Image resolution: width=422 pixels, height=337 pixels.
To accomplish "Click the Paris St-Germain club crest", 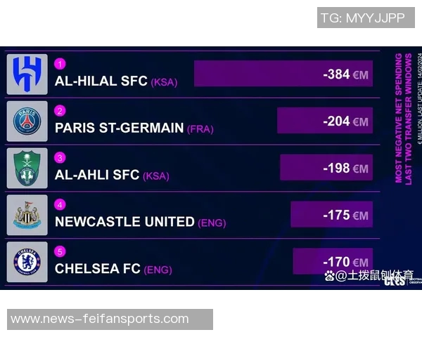I will (27, 121).
